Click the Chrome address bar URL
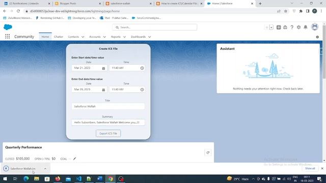 pos(75,11)
